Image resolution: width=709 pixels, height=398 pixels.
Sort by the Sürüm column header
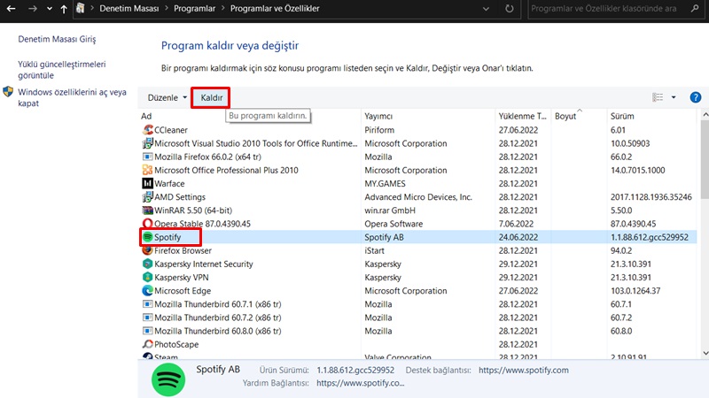point(651,116)
